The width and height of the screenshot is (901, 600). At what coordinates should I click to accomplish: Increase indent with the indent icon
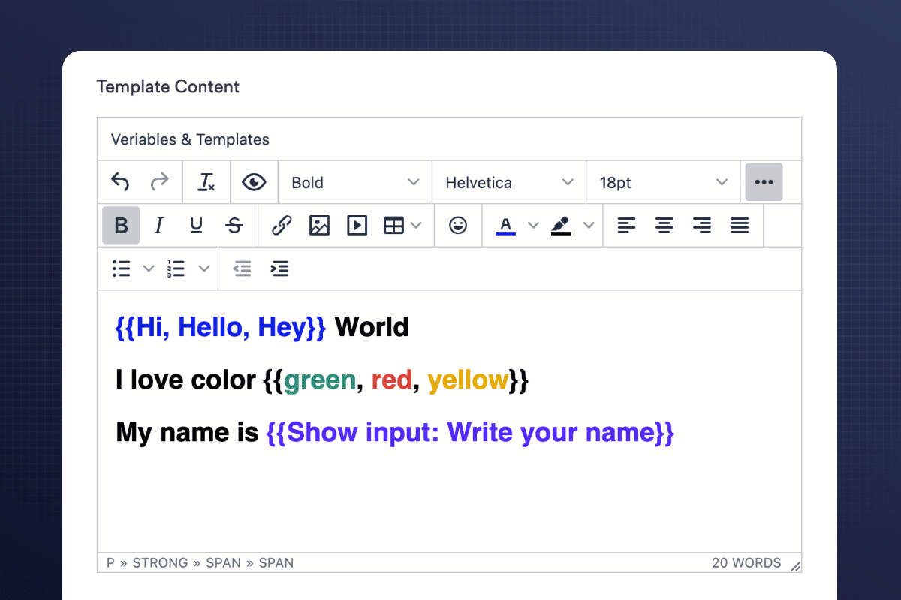(x=279, y=268)
